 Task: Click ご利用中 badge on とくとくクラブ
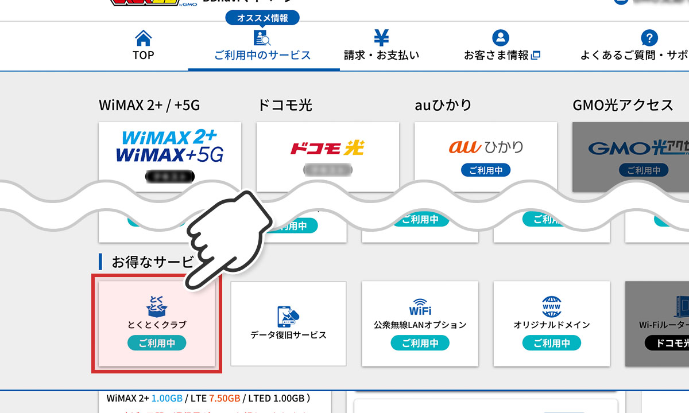click(x=157, y=343)
